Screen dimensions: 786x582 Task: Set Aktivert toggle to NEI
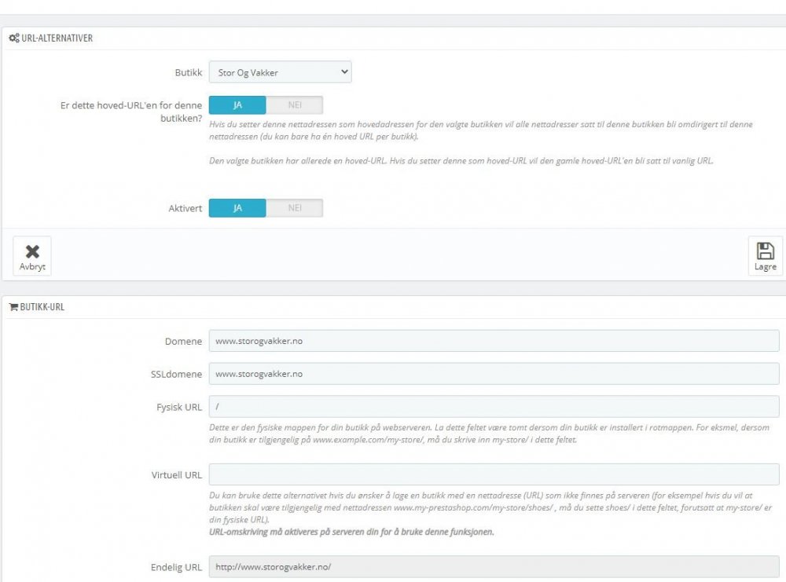point(295,208)
